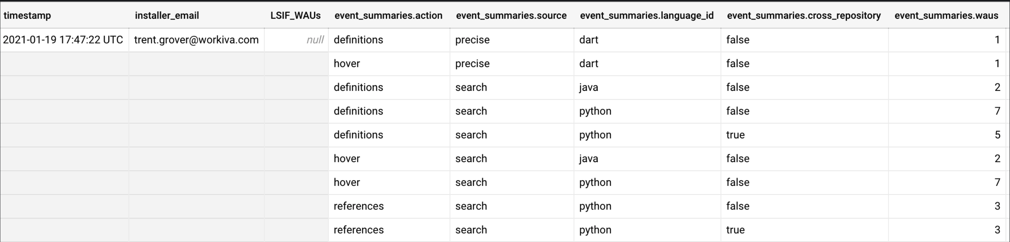Select the event_summaries.cross_repository column header
The width and height of the screenshot is (1010, 242).
click(804, 16)
